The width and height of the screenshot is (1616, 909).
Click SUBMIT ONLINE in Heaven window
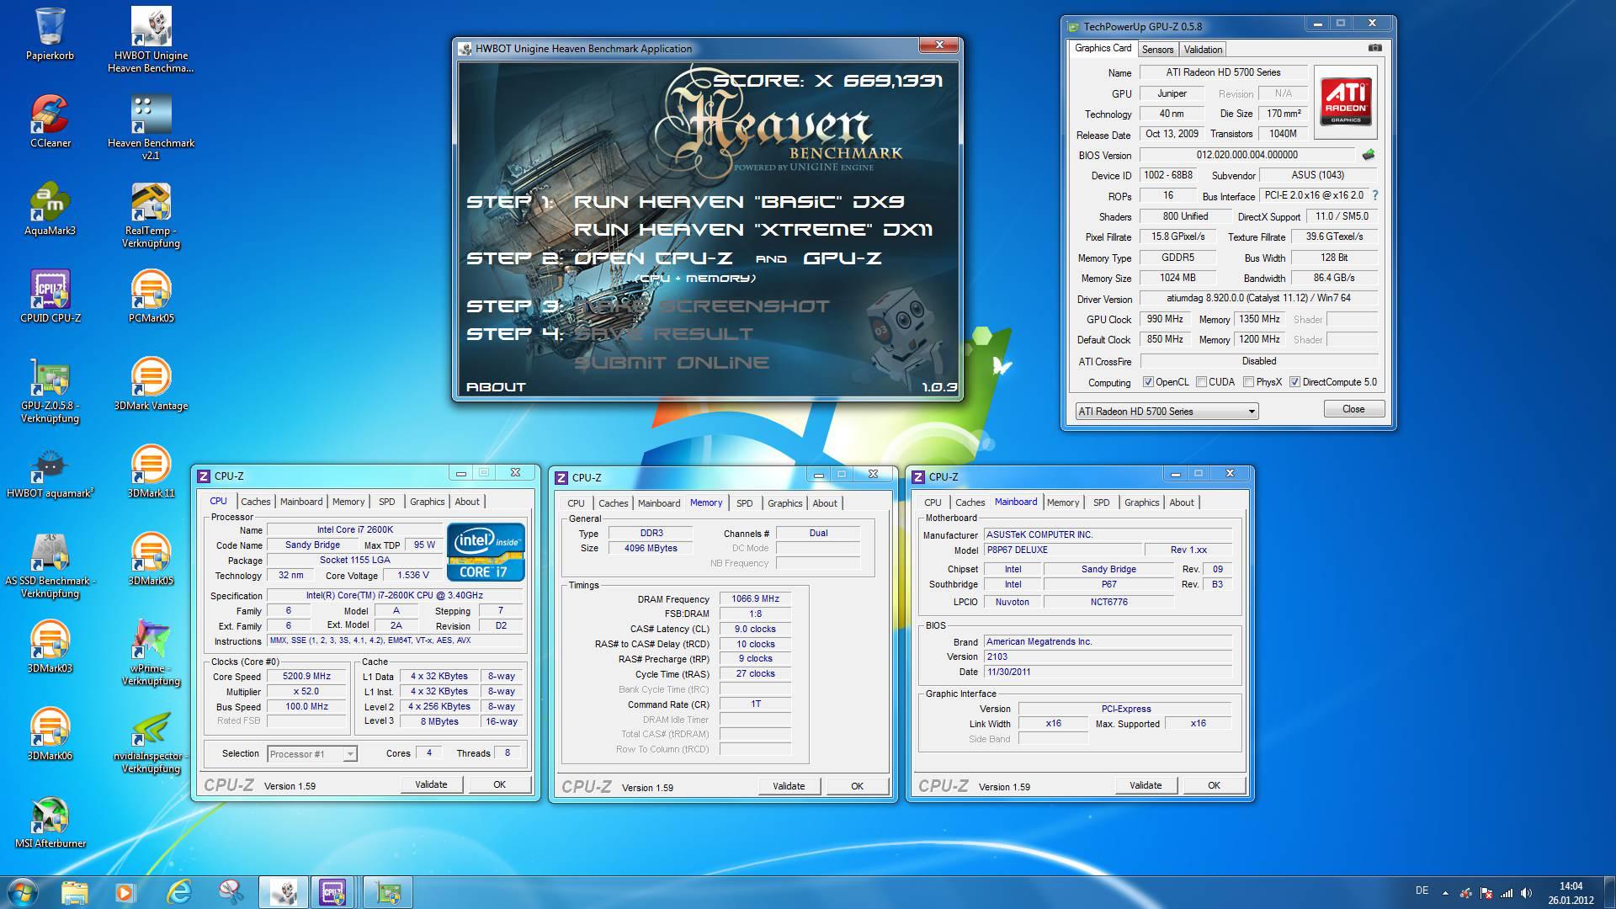click(671, 363)
